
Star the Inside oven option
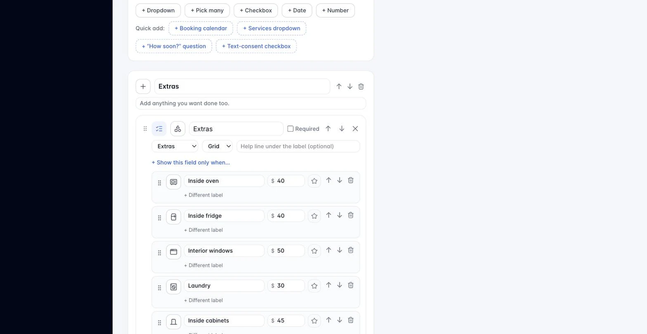(314, 181)
